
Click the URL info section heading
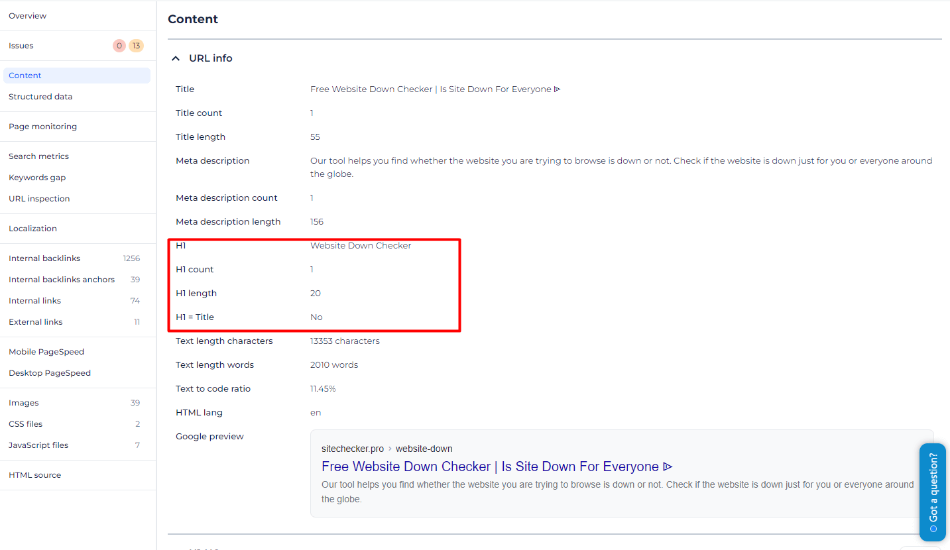(x=211, y=58)
